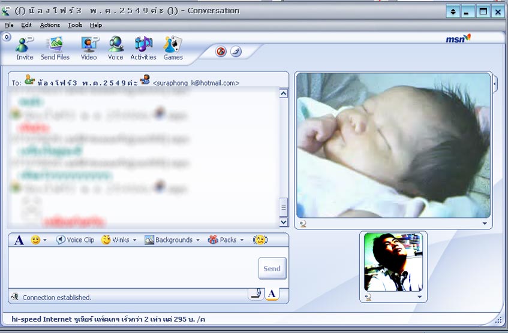Click the conversation scrollbar down arrow
Image resolution: width=508 pixels, height=333 pixels.
point(284,222)
